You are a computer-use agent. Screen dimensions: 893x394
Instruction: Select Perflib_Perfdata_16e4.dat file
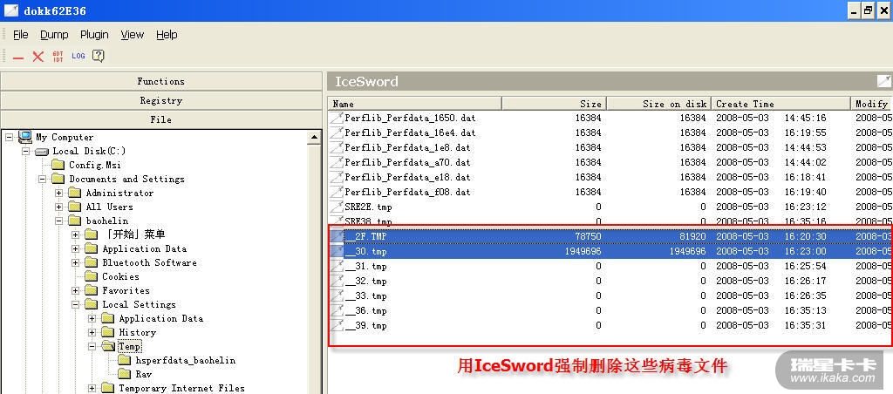610,132
